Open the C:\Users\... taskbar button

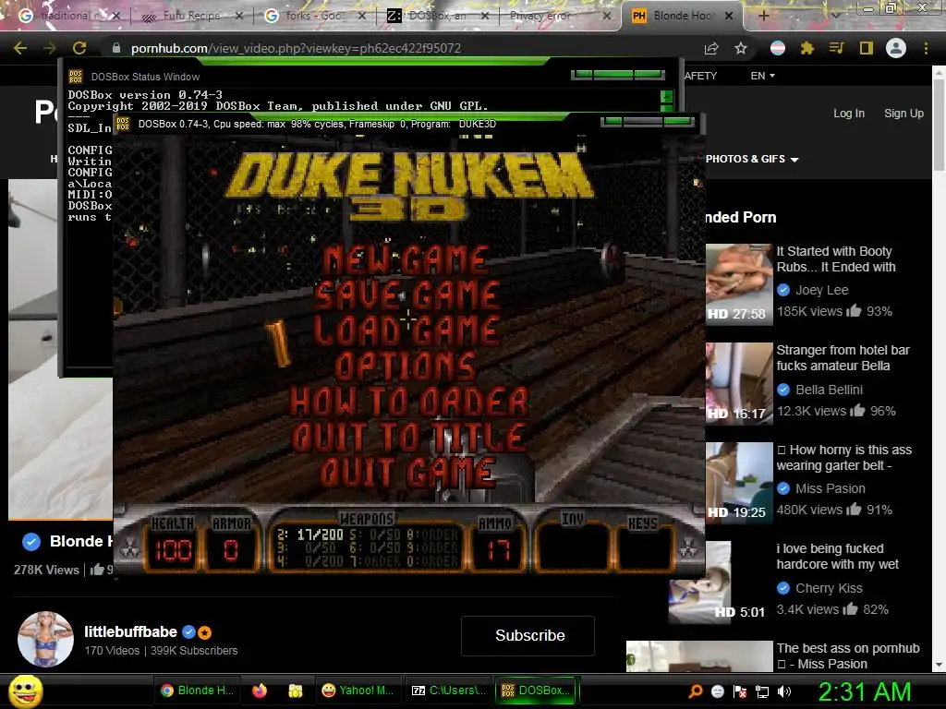pos(448,691)
